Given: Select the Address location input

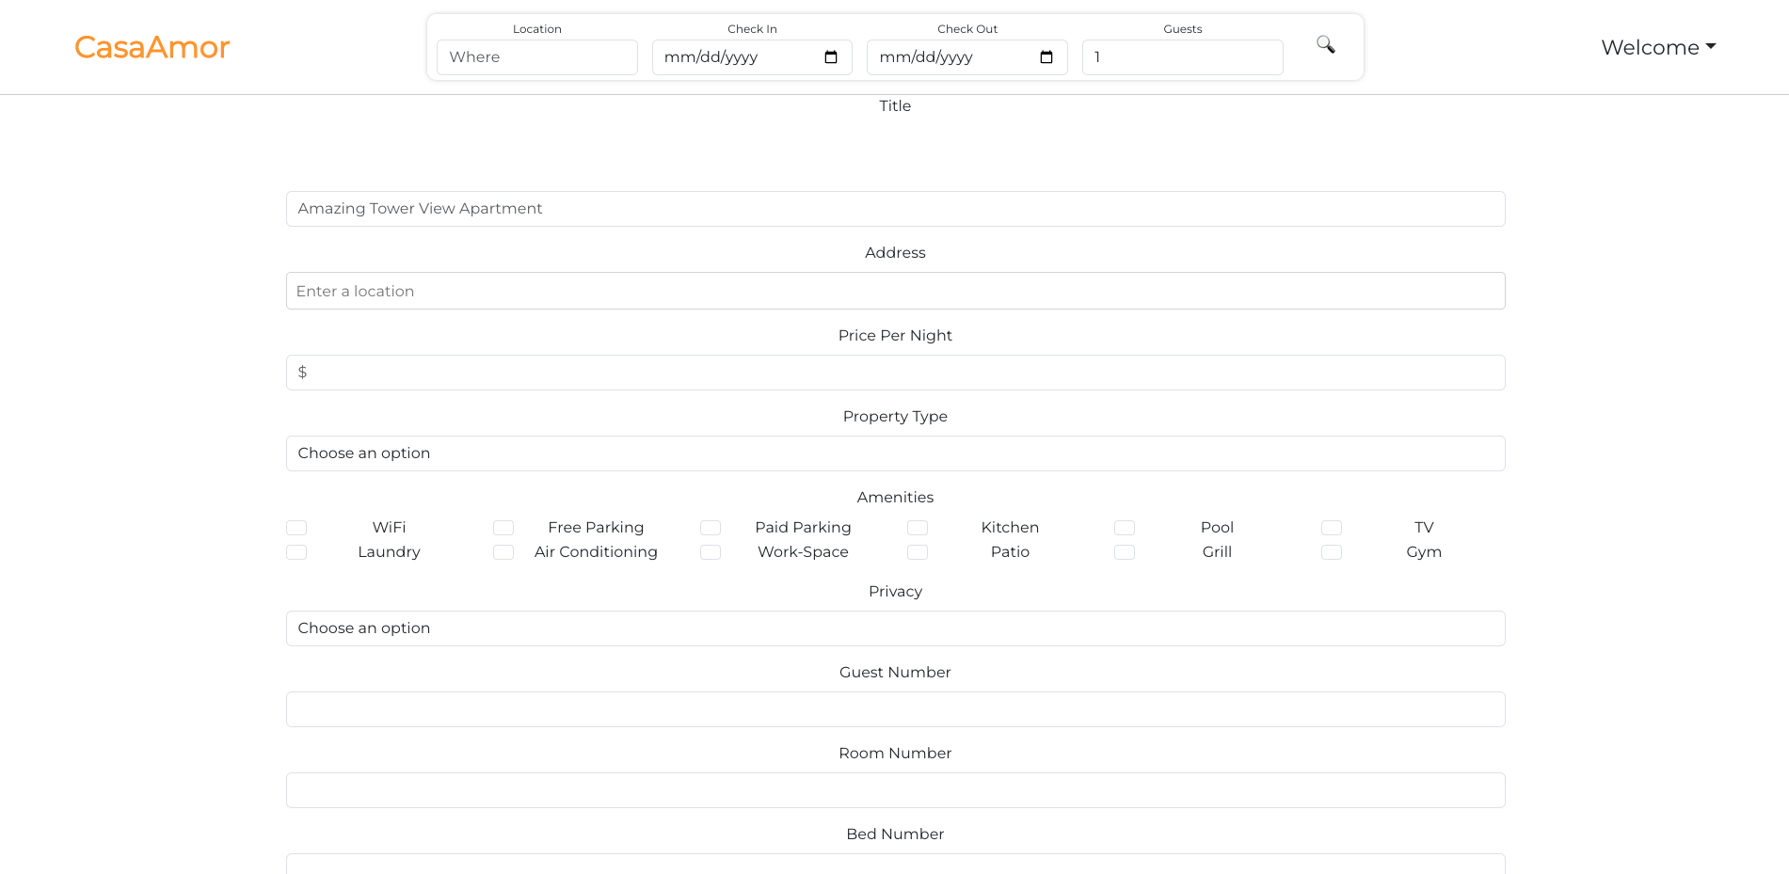Looking at the screenshot, I should tap(895, 291).
